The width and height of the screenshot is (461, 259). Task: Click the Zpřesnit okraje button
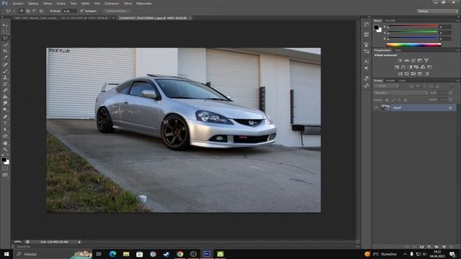(x=117, y=11)
